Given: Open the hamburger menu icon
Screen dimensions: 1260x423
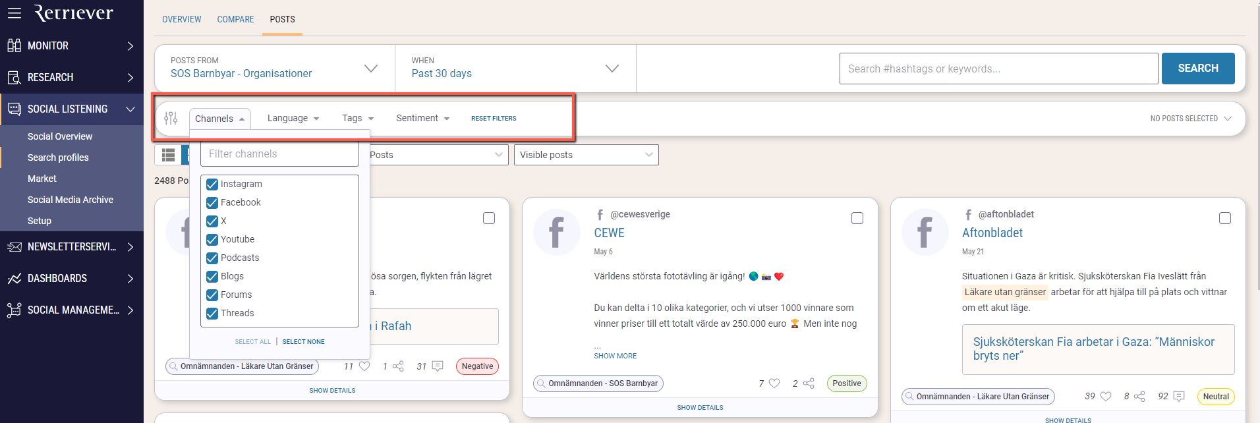Looking at the screenshot, I should coord(14,13).
